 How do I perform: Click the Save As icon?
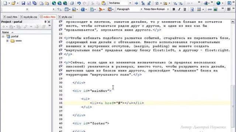(29, 3)
